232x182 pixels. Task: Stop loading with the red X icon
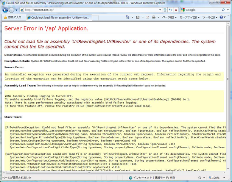tap(176, 10)
